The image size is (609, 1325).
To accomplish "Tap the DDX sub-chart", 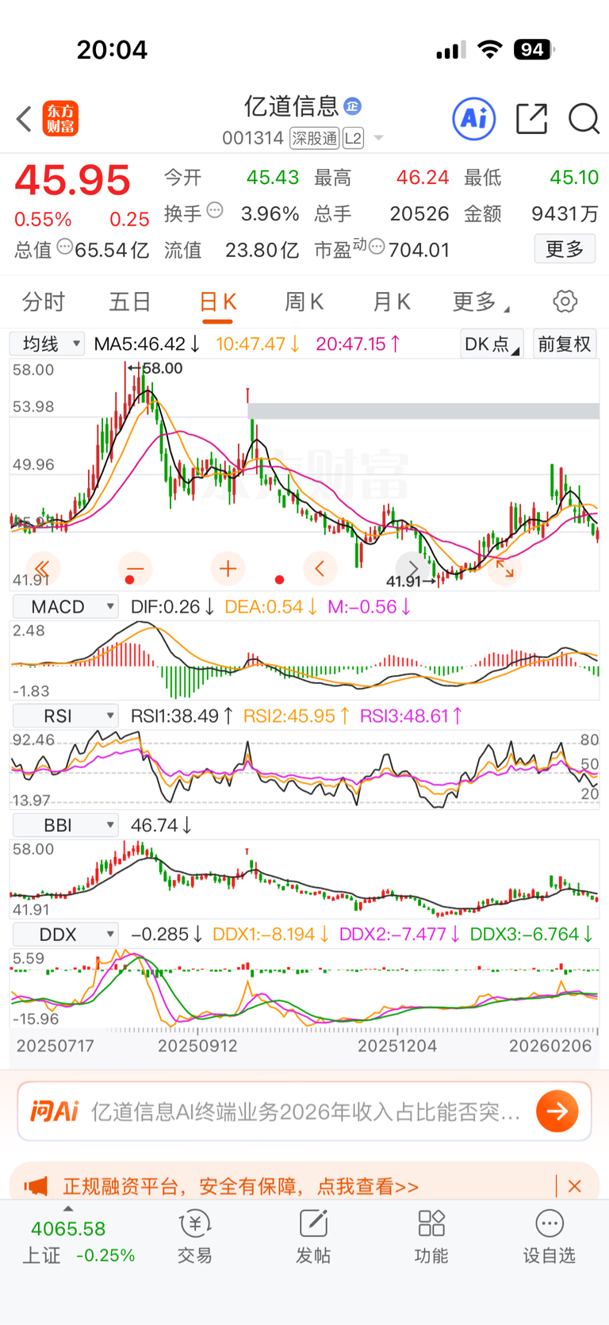I will [x=304, y=989].
